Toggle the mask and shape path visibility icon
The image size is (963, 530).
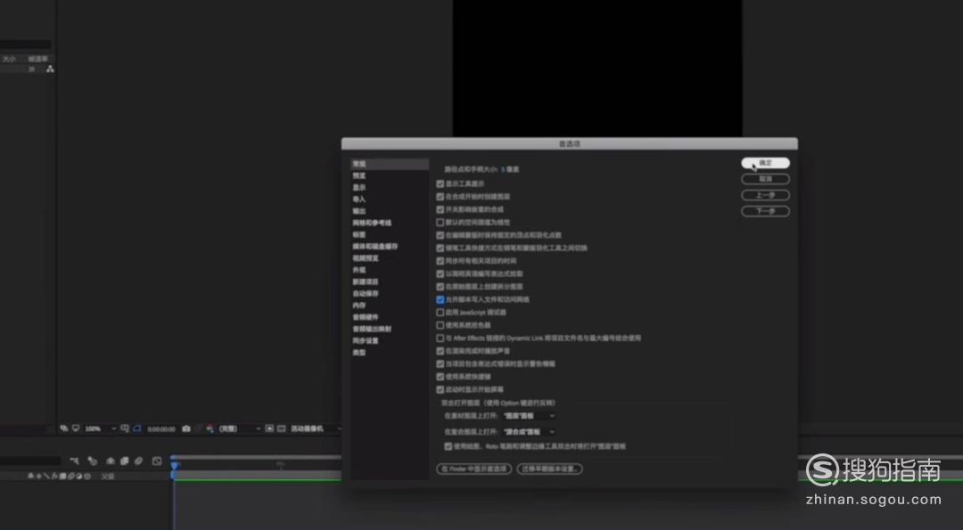pyautogui.click(x=136, y=428)
